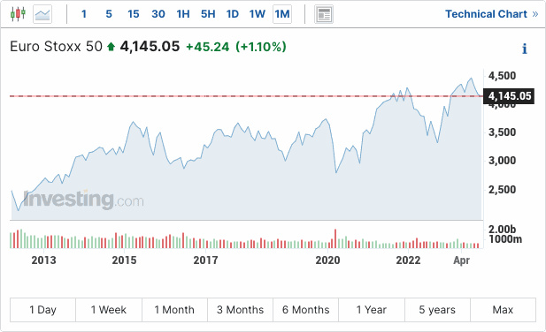
Task: Set range to 1 Month
Action: [x=174, y=310]
